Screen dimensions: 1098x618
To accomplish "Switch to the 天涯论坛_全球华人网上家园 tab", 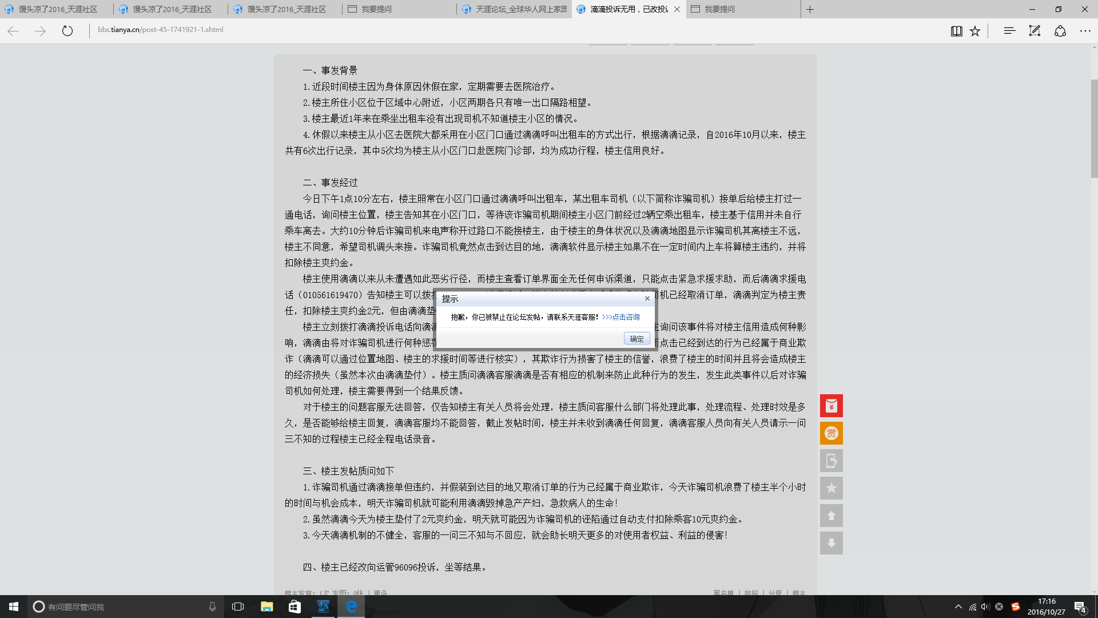I will click(x=514, y=9).
